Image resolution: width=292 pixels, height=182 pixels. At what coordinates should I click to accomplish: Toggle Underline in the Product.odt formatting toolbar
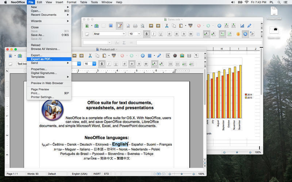(x=116, y=64)
